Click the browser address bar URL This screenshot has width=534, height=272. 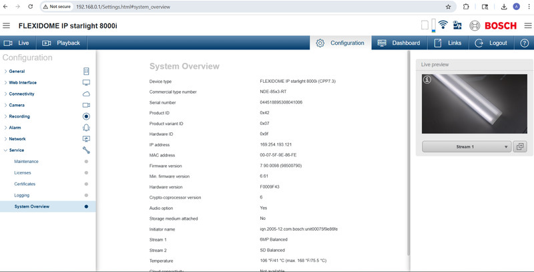click(123, 7)
